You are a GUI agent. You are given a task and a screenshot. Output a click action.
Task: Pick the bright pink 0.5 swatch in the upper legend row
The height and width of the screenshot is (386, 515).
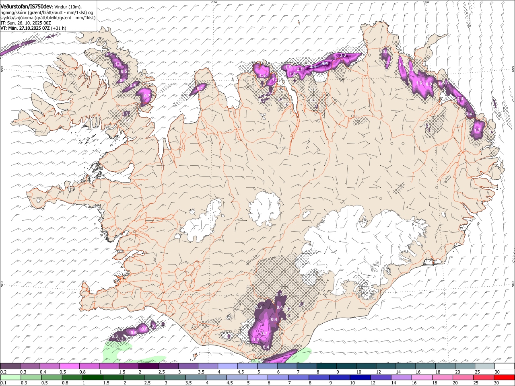coord(70,366)
